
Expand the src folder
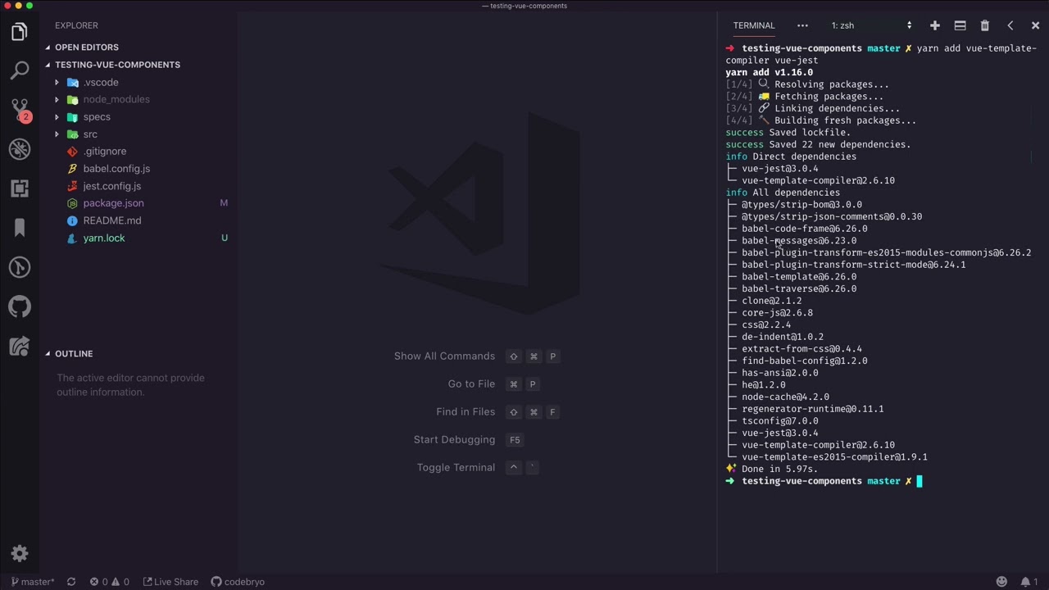click(x=90, y=134)
